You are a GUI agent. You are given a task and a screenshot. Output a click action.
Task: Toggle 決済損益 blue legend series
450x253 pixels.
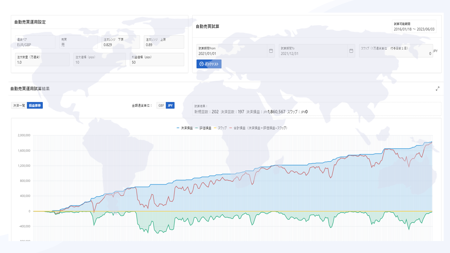(185, 128)
